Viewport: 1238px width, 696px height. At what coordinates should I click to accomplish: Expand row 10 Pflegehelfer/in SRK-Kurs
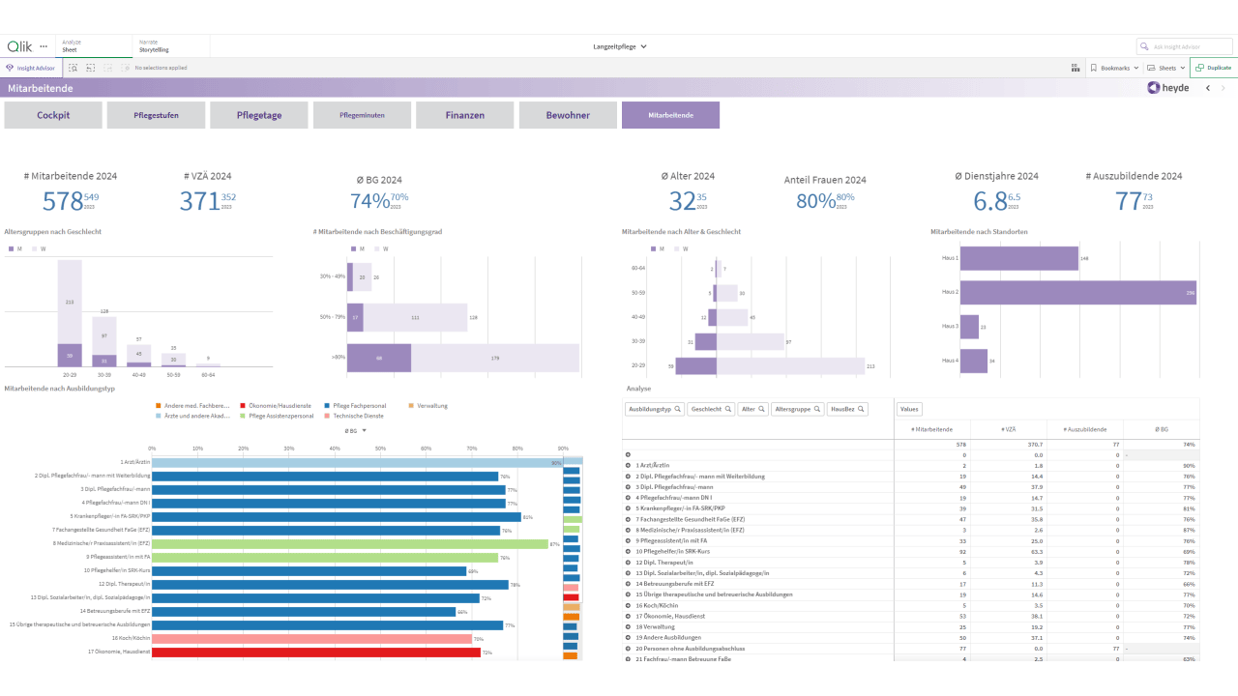pyautogui.click(x=629, y=551)
